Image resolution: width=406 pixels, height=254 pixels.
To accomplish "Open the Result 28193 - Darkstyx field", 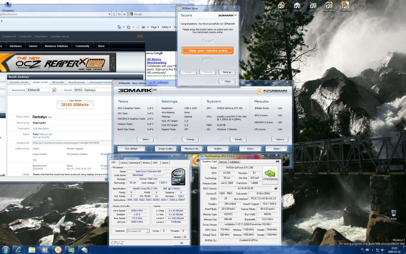I will 93,90.
